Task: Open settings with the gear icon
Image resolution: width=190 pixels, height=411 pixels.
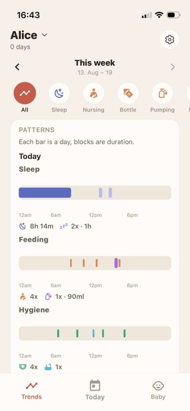Action: pos(170,40)
